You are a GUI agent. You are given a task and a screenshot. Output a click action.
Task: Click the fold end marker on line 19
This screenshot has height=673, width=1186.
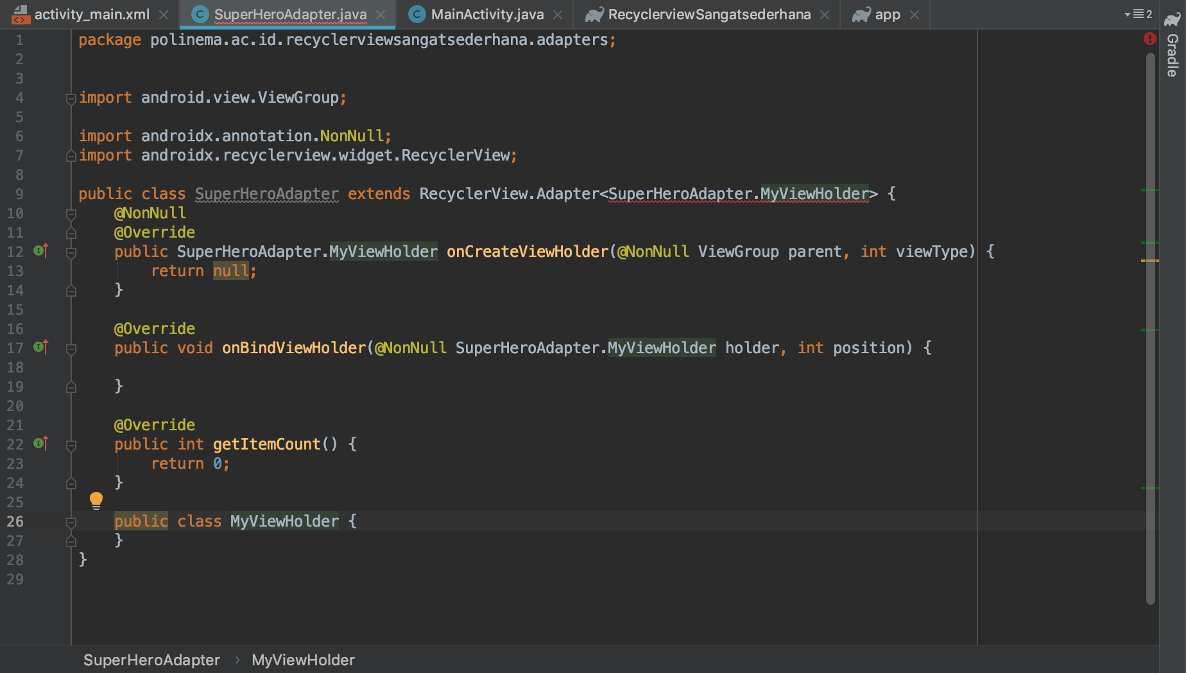coord(71,387)
